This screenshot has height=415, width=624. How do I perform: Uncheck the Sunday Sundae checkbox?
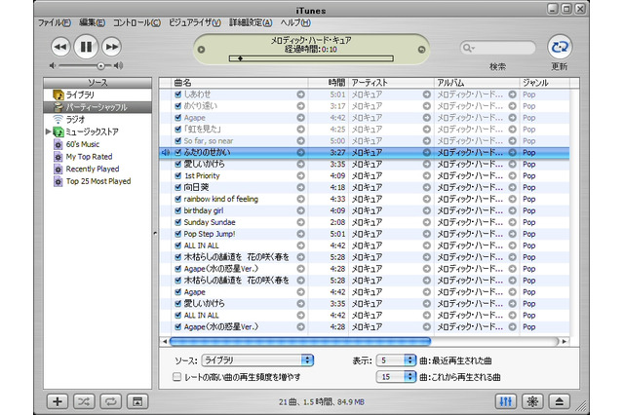coord(177,222)
